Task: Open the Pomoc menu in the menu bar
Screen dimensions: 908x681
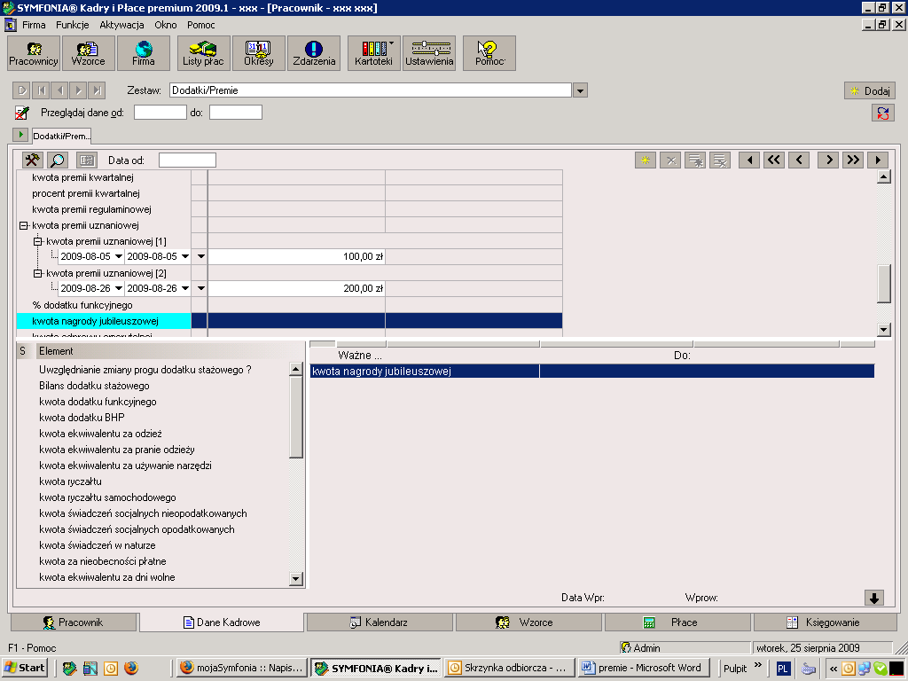Action: (201, 25)
